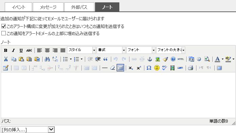
Task: Toggle table guidelines icon
Action: 120,68
